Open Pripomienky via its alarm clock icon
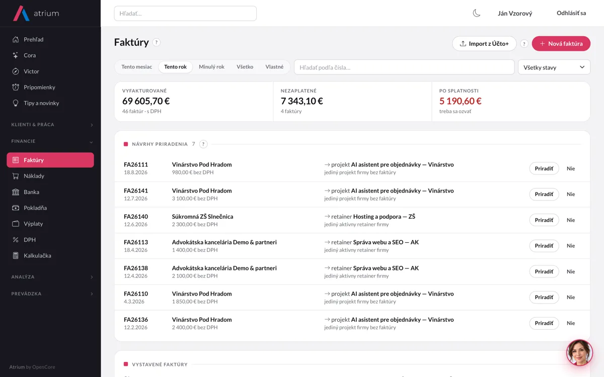The image size is (604, 377). click(16, 87)
